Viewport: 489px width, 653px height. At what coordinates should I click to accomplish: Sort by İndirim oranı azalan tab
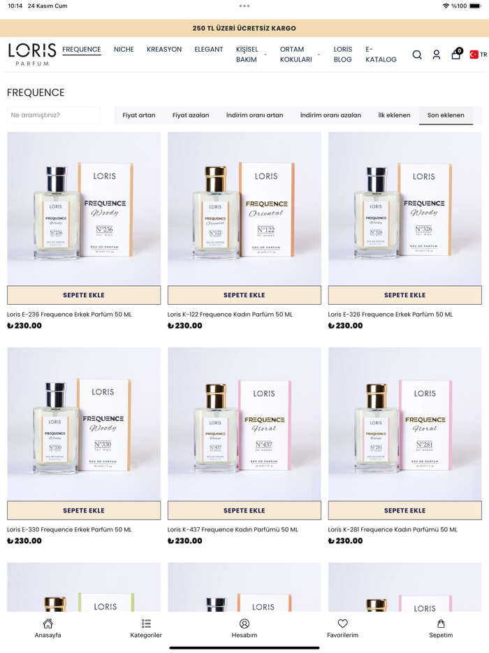click(x=330, y=115)
